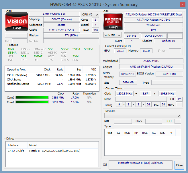Click the TDP empty field
The height and width of the screenshot is (173, 188).
20,41
